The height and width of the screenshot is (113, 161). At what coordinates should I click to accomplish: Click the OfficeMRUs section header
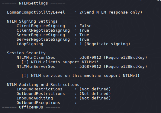click(x=31, y=107)
